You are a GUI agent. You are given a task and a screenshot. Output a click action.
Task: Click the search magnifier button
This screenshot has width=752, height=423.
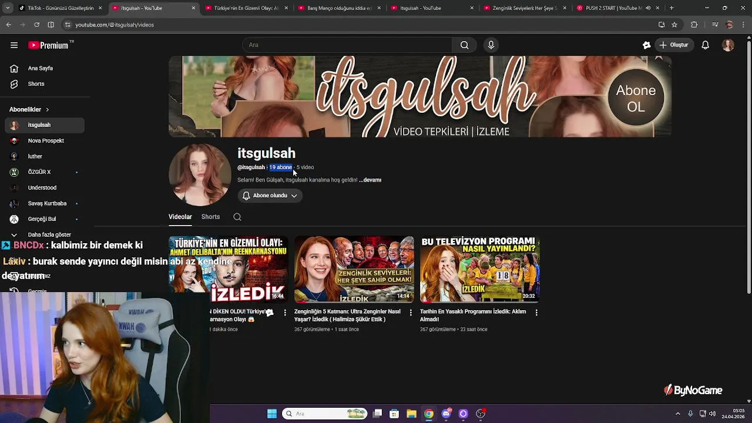click(x=464, y=45)
